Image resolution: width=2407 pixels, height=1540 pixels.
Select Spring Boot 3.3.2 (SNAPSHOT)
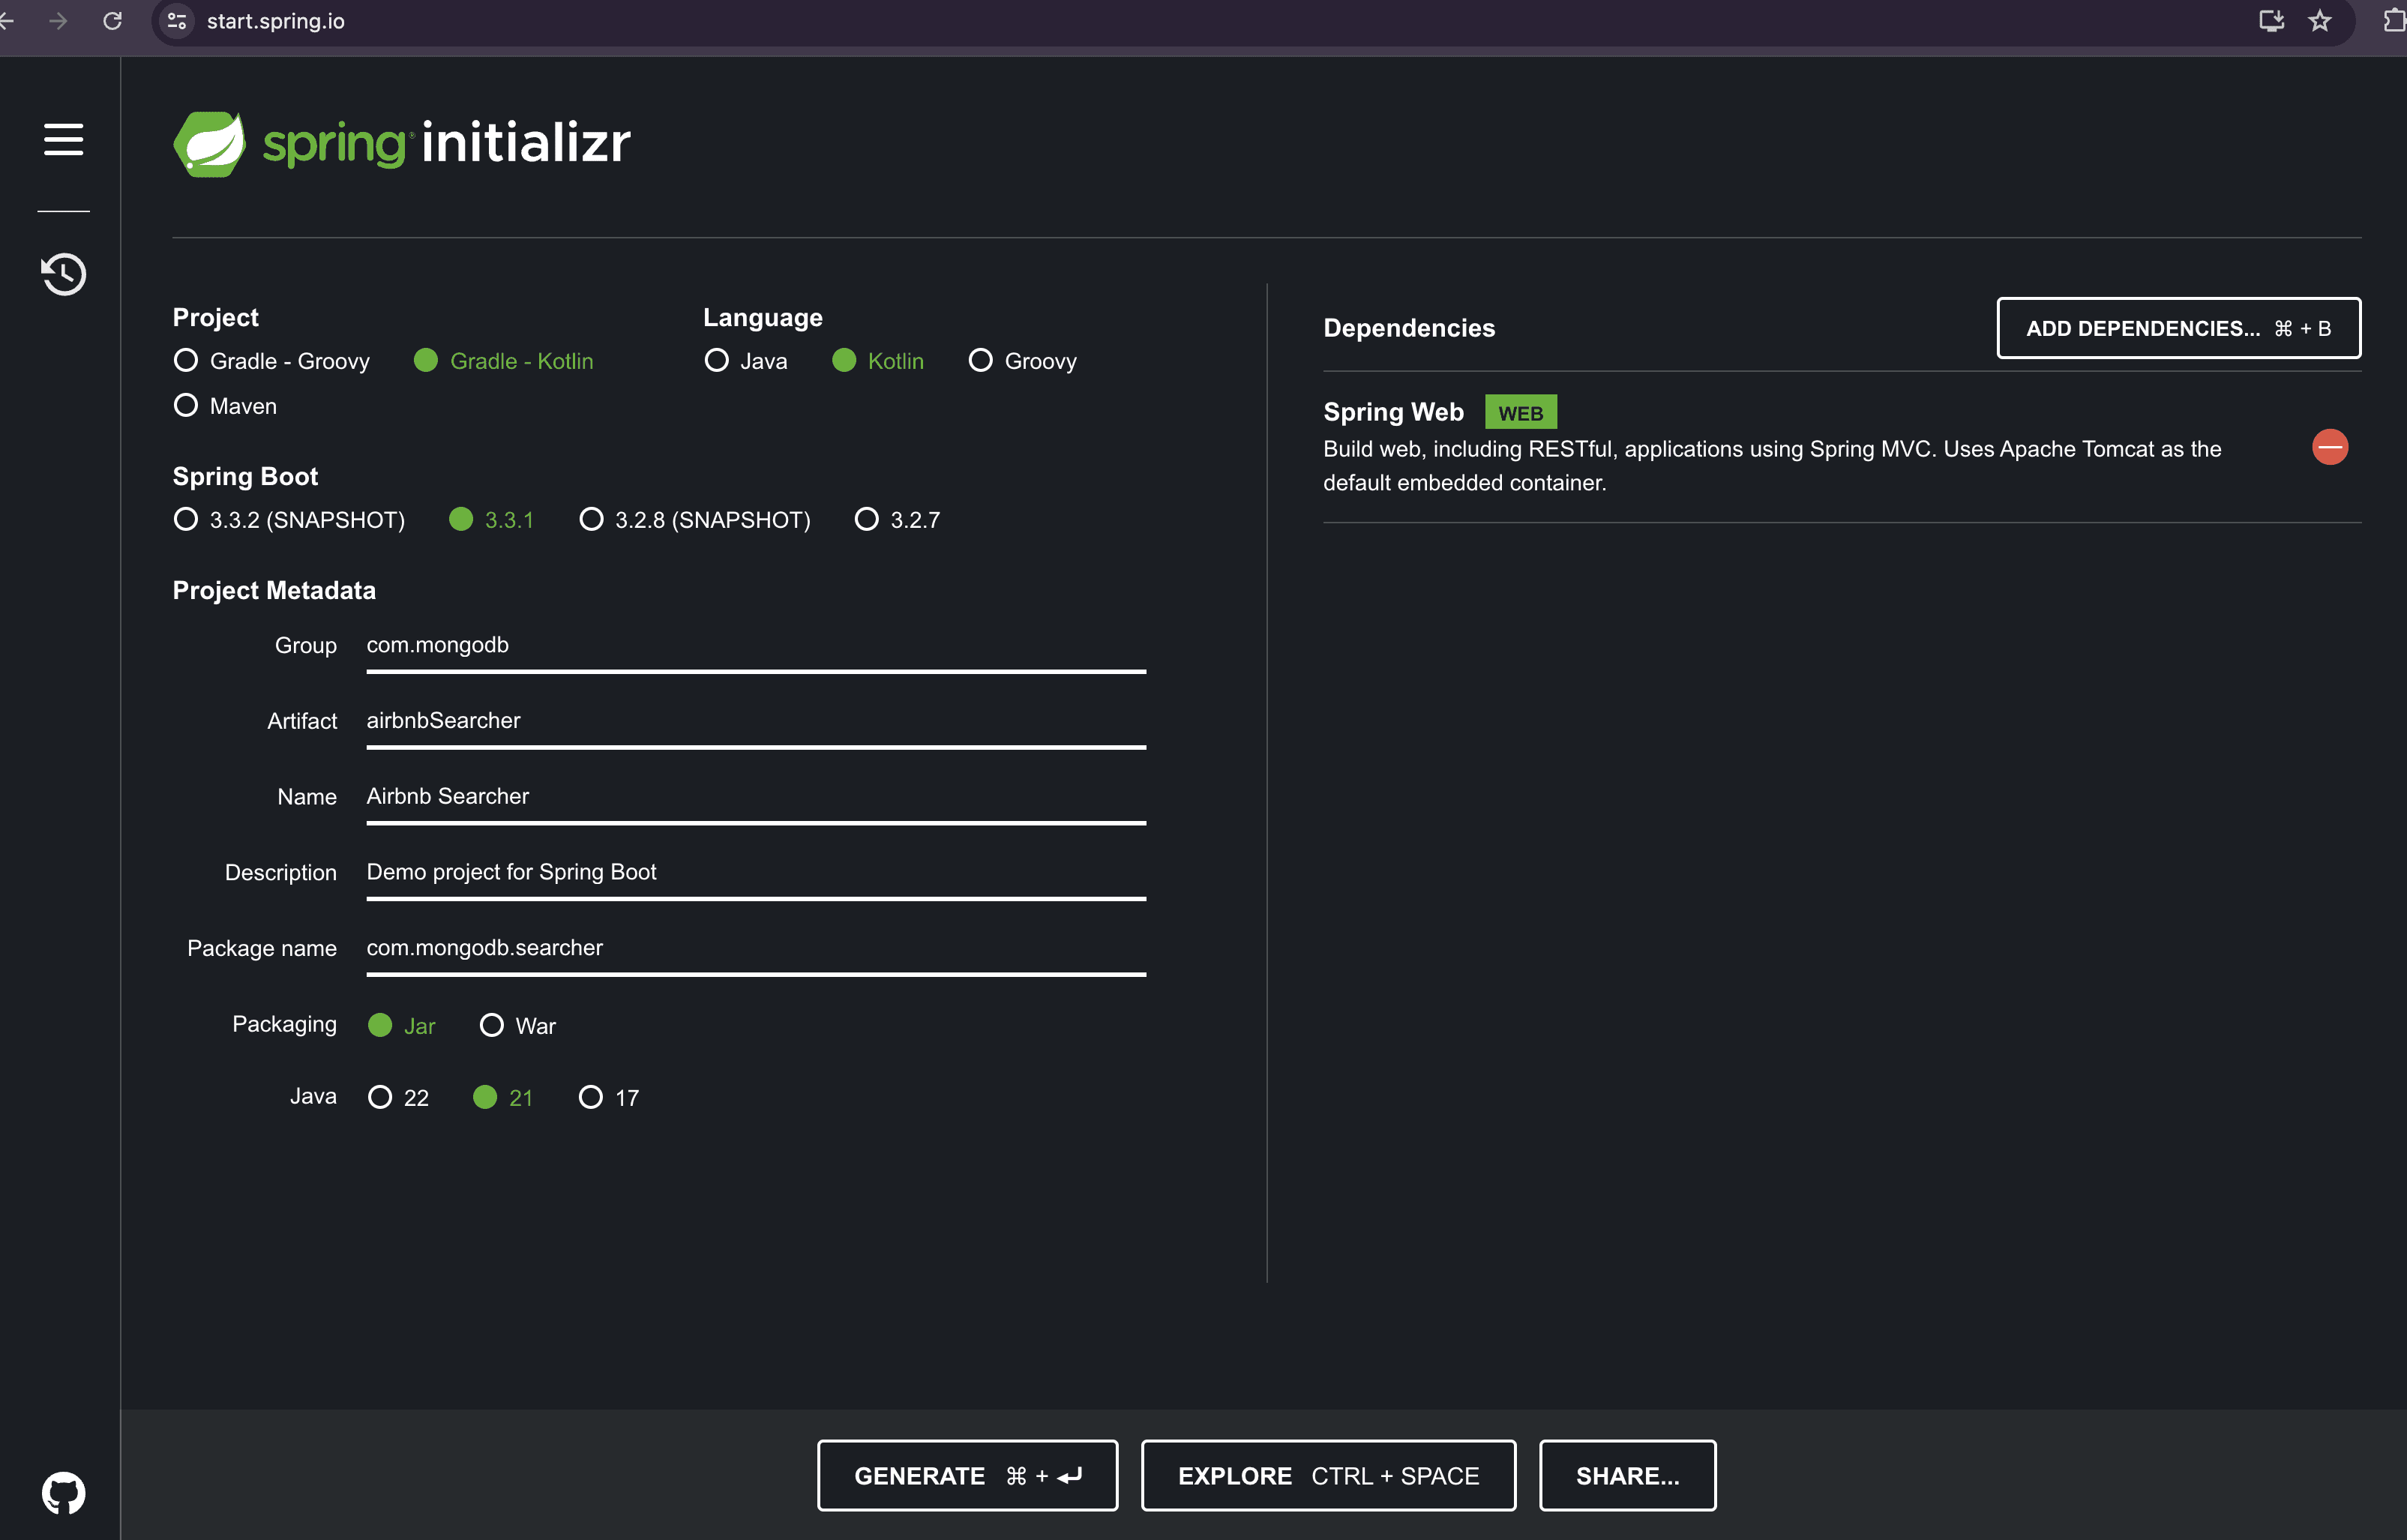pos(289,520)
